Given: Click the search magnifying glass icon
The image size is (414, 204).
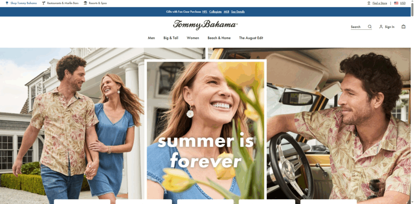Looking at the screenshot, I should click(370, 27).
